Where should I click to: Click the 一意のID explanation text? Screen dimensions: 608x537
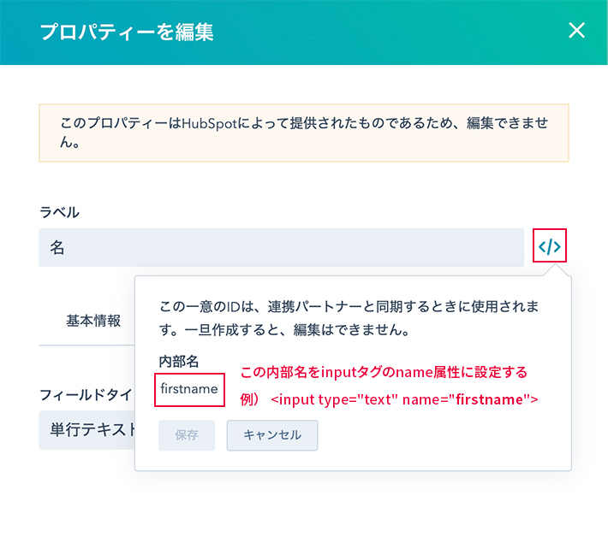coord(349,318)
